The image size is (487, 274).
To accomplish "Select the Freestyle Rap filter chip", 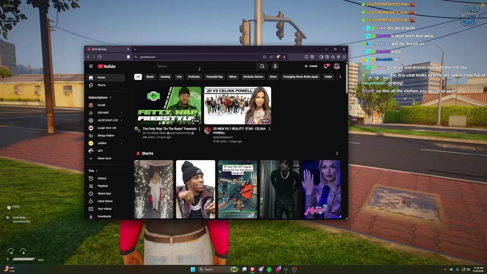I will tap(215, 77).
